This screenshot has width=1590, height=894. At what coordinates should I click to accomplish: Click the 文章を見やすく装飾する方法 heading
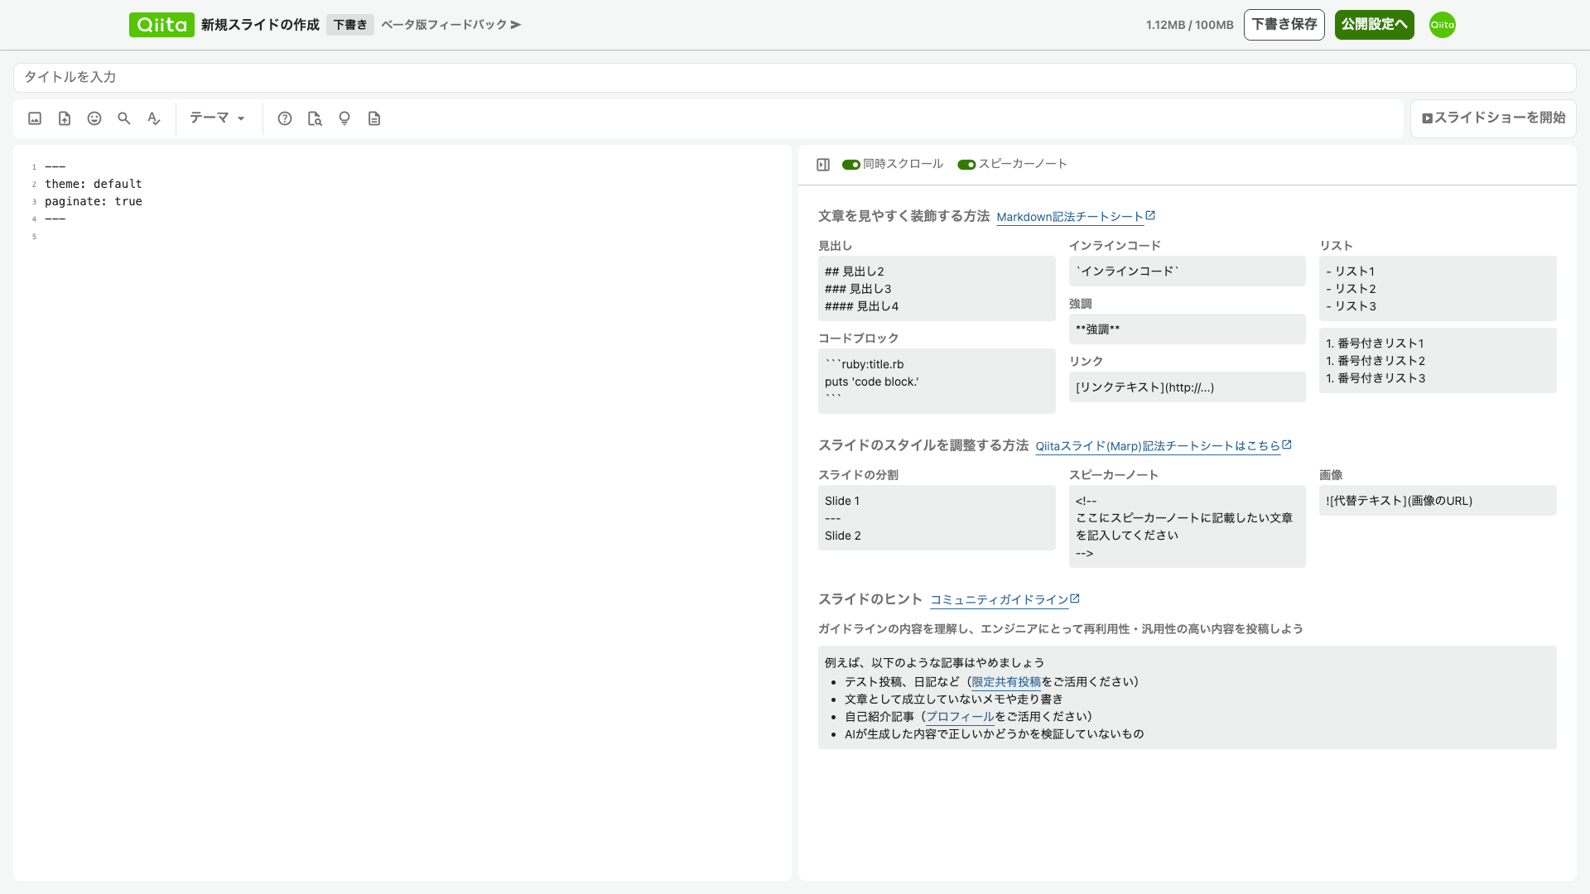[x=903, y=216]
